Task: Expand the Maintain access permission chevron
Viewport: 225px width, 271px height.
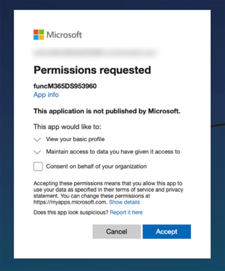Action: pyautogui.click(x=37, y=152)
